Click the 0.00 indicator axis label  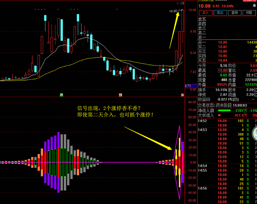pos(193,162)
